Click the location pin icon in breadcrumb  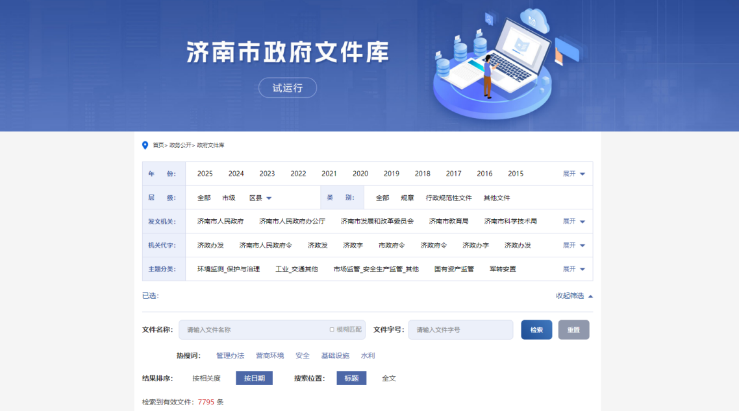(x=145, y=145)
